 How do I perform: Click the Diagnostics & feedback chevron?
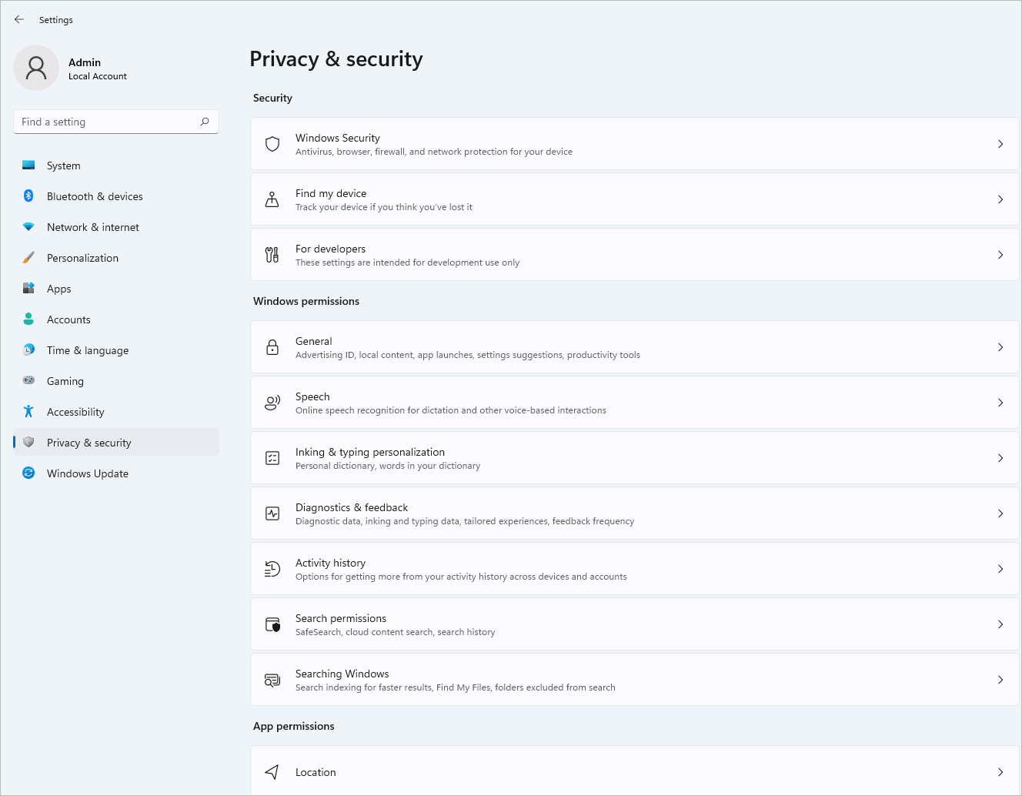tap(1000, 513)
